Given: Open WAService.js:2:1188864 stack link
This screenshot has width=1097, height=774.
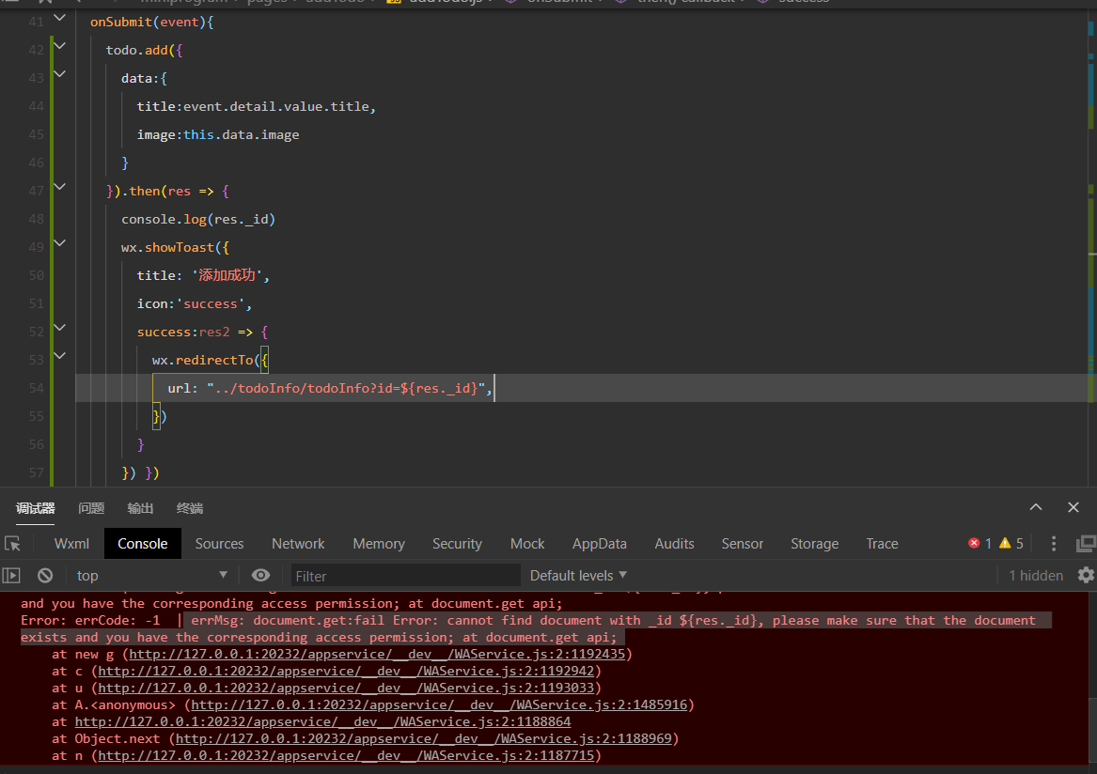Looking at the screenshot, I should (322, 721).
